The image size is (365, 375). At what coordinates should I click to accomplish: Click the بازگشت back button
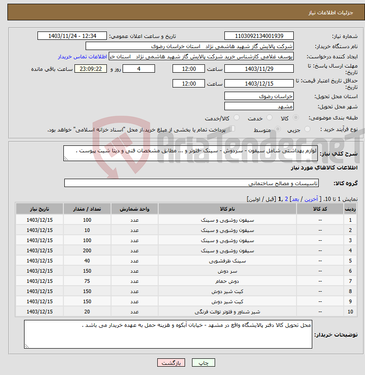[171, 362]
